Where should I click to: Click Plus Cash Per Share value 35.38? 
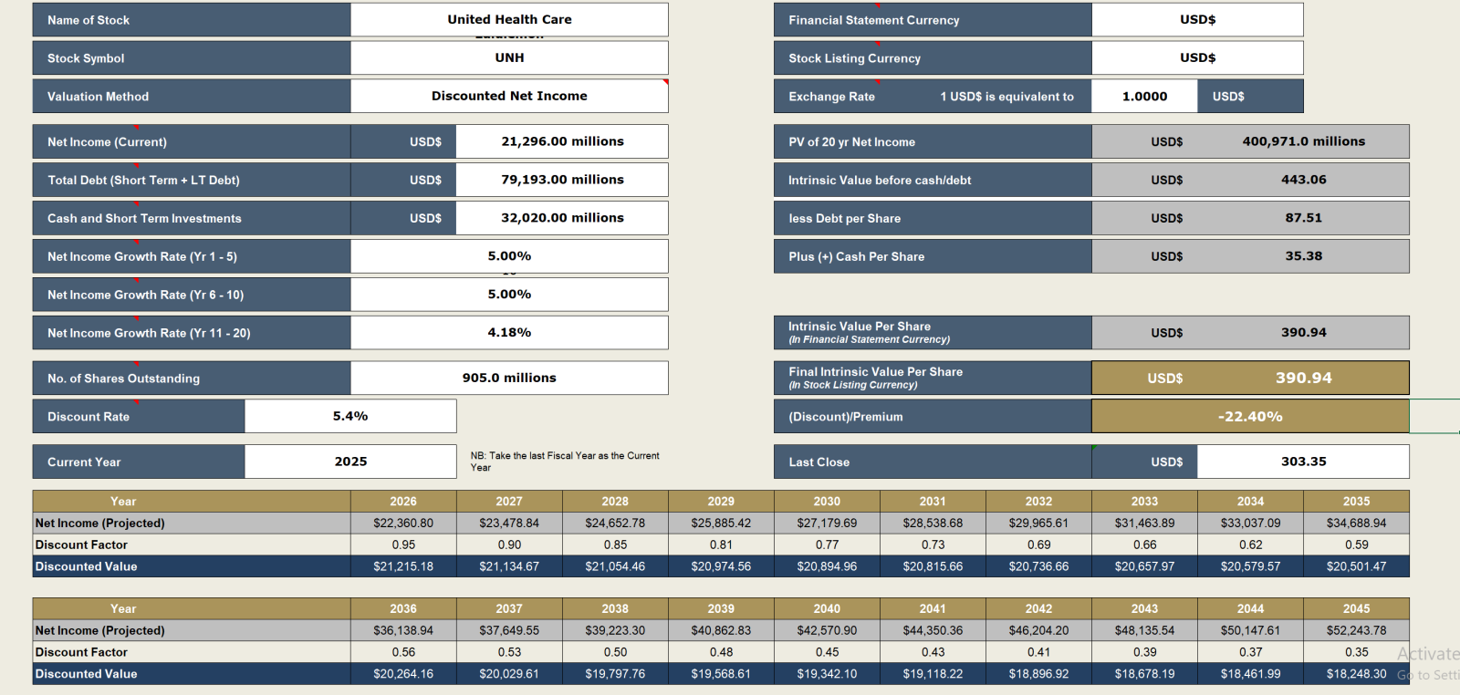tap(1303, 256)
